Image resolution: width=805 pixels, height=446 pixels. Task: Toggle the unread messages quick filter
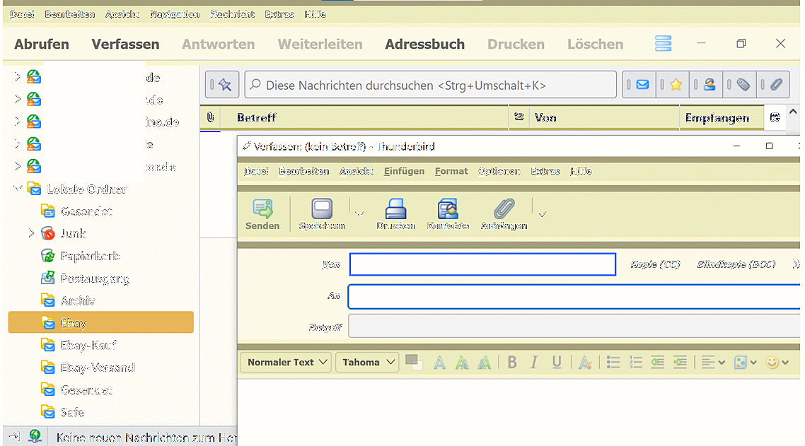[x=642, y=85]
